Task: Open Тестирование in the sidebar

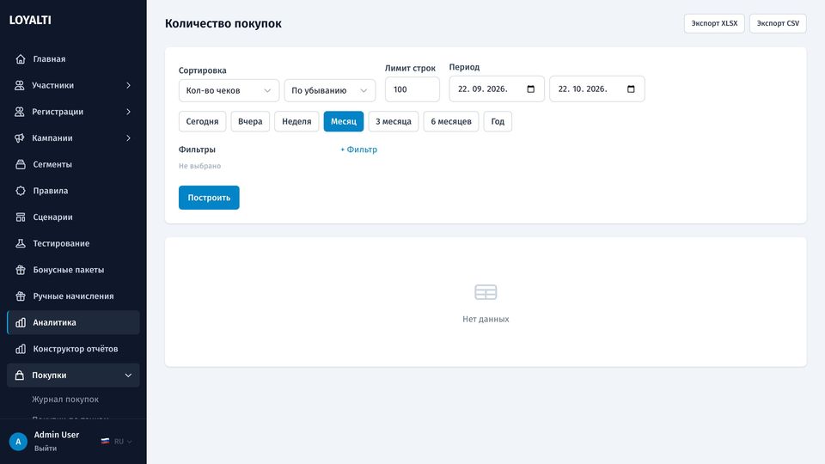Action: point(73,243)
